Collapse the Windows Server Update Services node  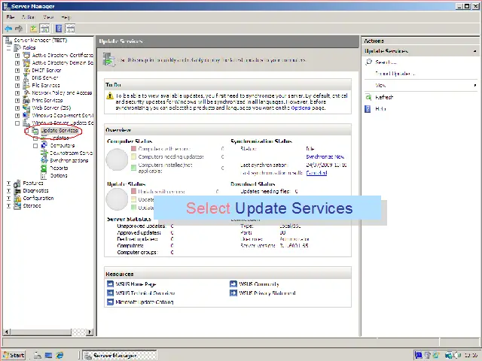17,123
